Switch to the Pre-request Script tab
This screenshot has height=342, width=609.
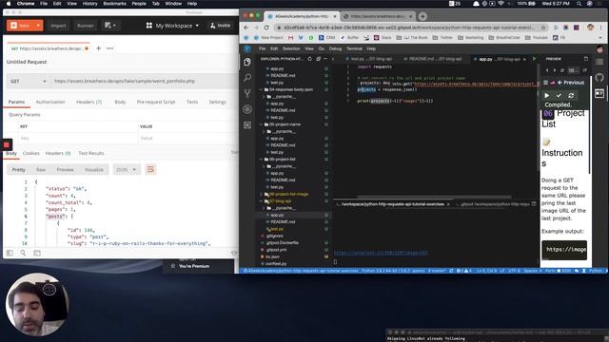point(156,102)
